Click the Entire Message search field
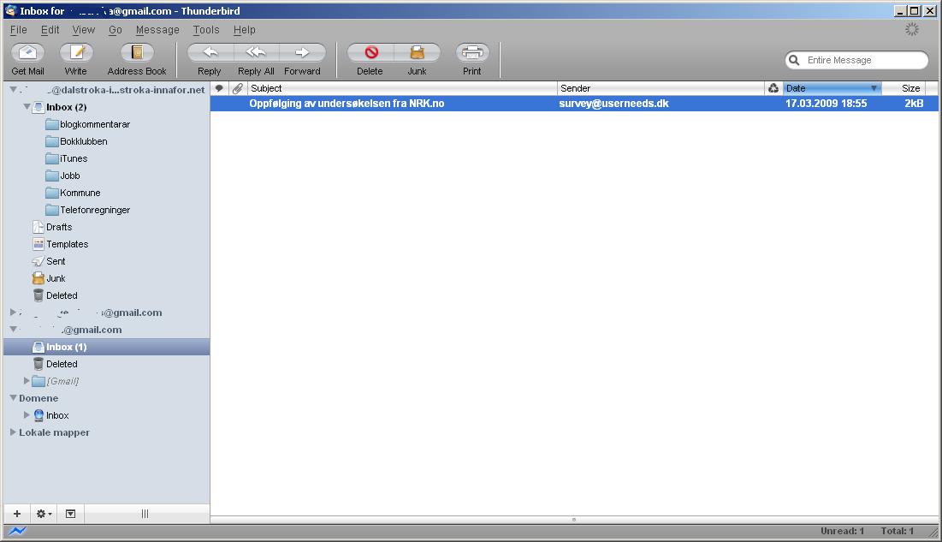The height and width of the screenshot is (542, 942). point(864,60)
